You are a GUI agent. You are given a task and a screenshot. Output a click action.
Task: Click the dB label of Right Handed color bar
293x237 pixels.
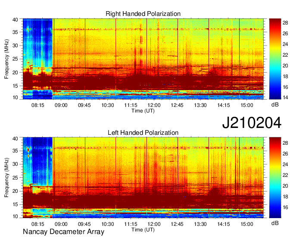coord(275,105)
